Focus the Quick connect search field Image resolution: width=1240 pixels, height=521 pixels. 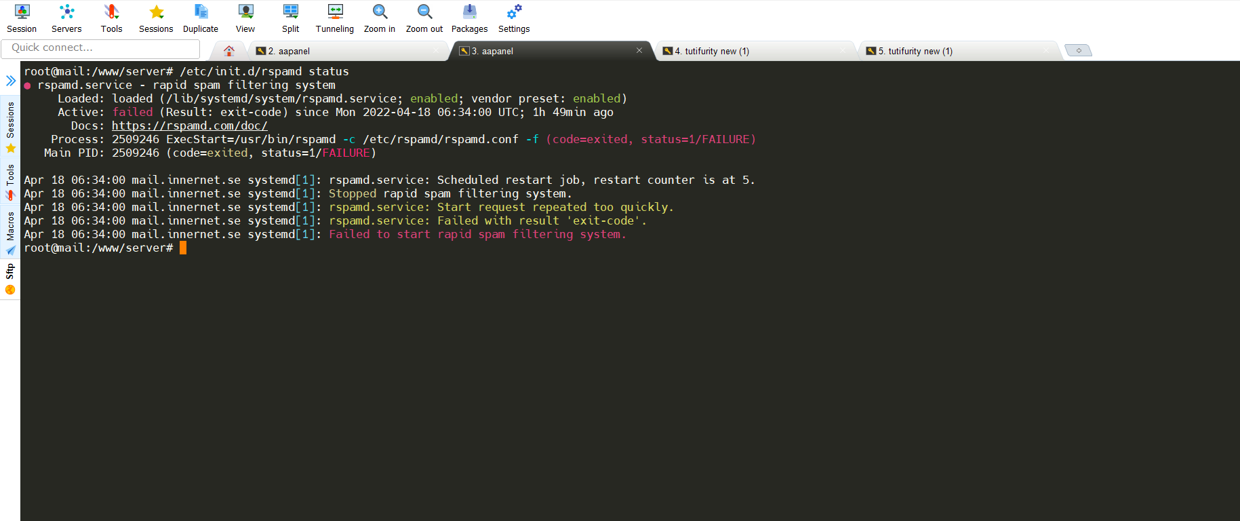pos(100,48)
